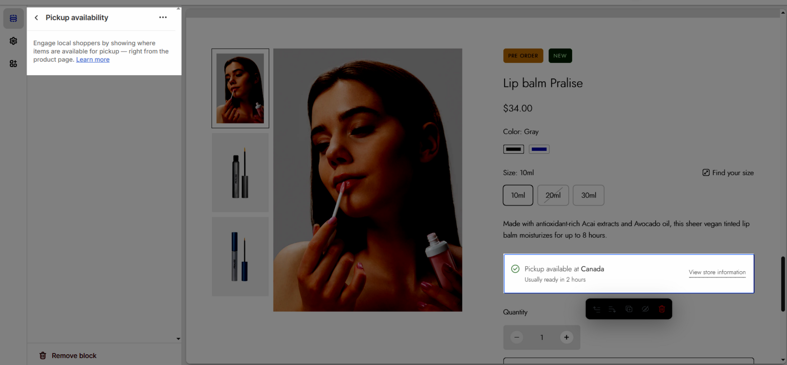Screen dimensions: 787x365
Task: Click View store information link
Action: click(x=717, y=272)
